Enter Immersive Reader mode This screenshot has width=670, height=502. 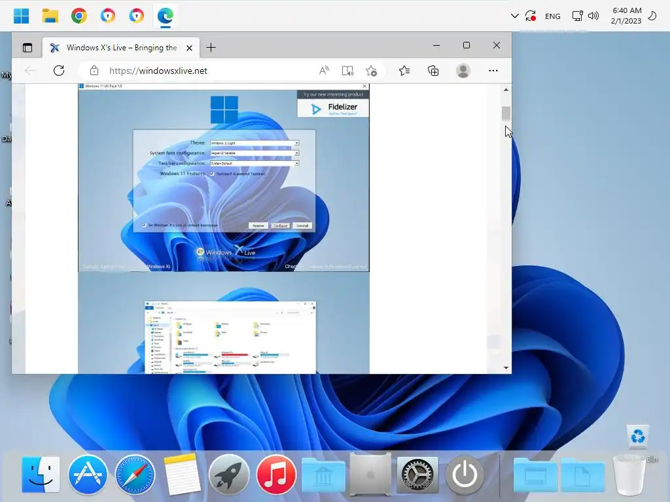pos(347,71)
